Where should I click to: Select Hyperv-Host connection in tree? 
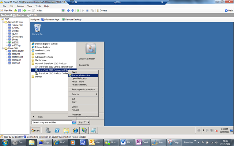15,25
